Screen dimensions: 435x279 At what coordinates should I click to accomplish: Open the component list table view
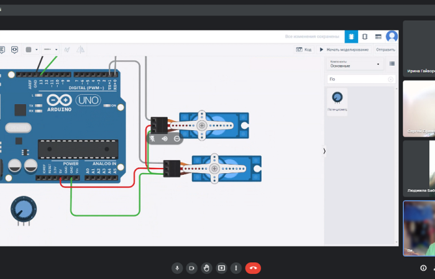[x=378, y=37]
